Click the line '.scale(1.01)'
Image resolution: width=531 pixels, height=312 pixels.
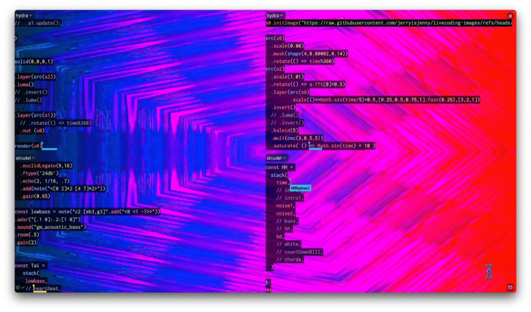coord(288,76)
